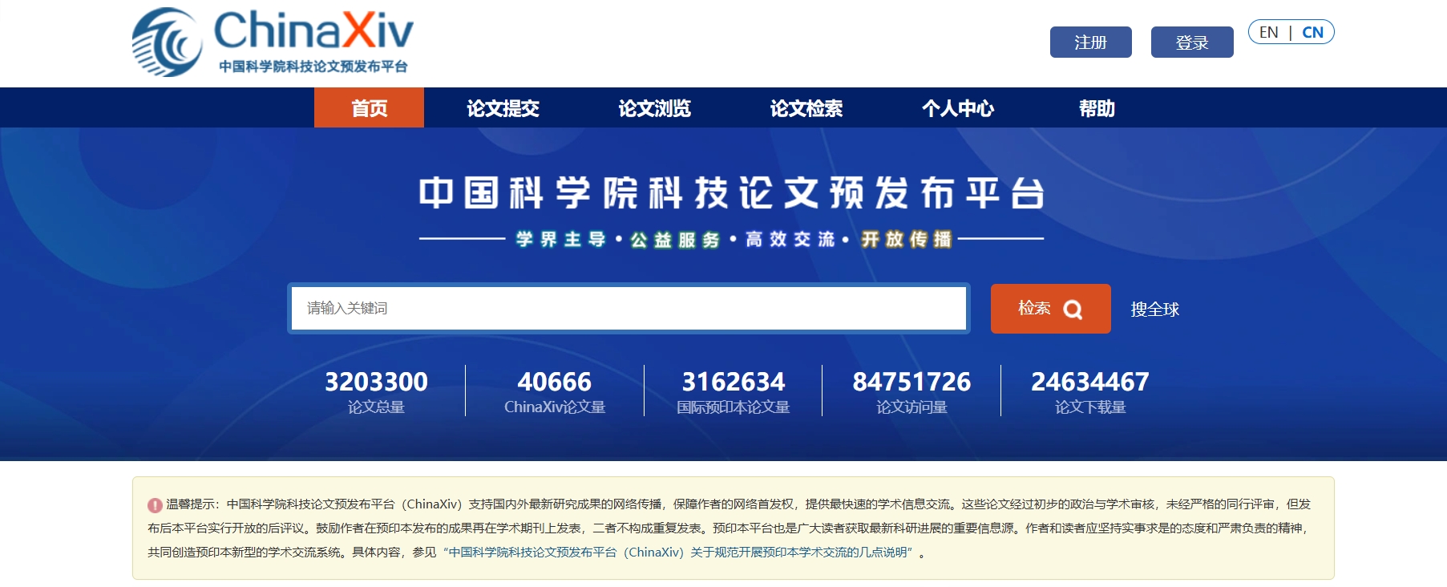Open the 论文提交 menu item

point(503,107)
